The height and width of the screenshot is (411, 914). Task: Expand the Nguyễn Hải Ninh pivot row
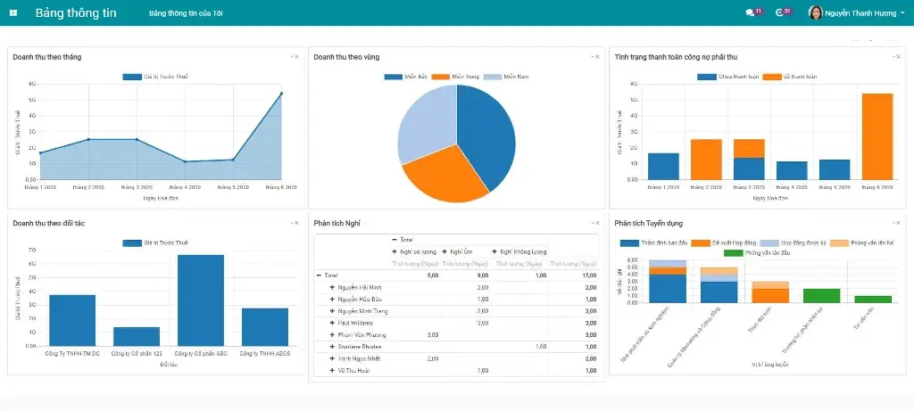[x=332, y=287]
